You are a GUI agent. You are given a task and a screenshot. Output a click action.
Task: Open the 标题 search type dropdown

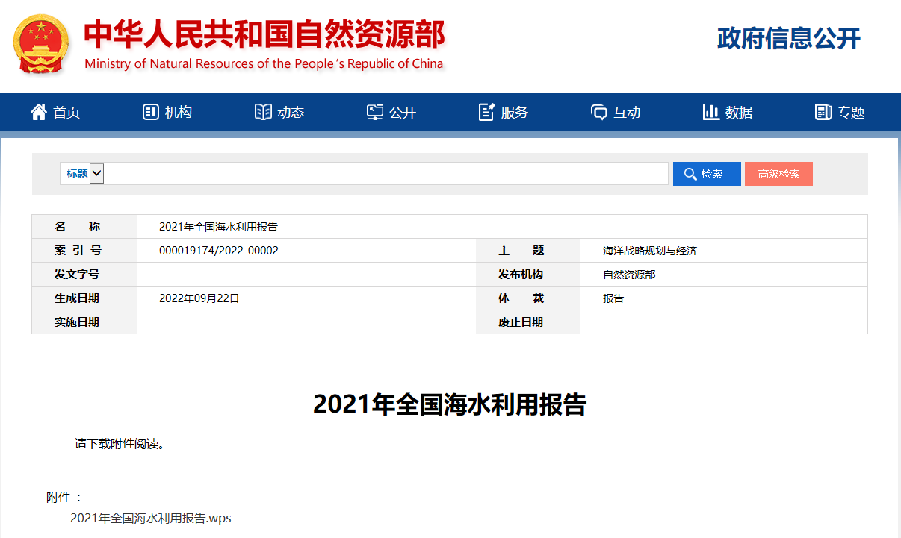coord(96,174)
